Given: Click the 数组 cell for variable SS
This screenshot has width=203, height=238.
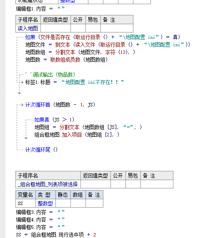Looking at the screenshot, I should 78,203.
